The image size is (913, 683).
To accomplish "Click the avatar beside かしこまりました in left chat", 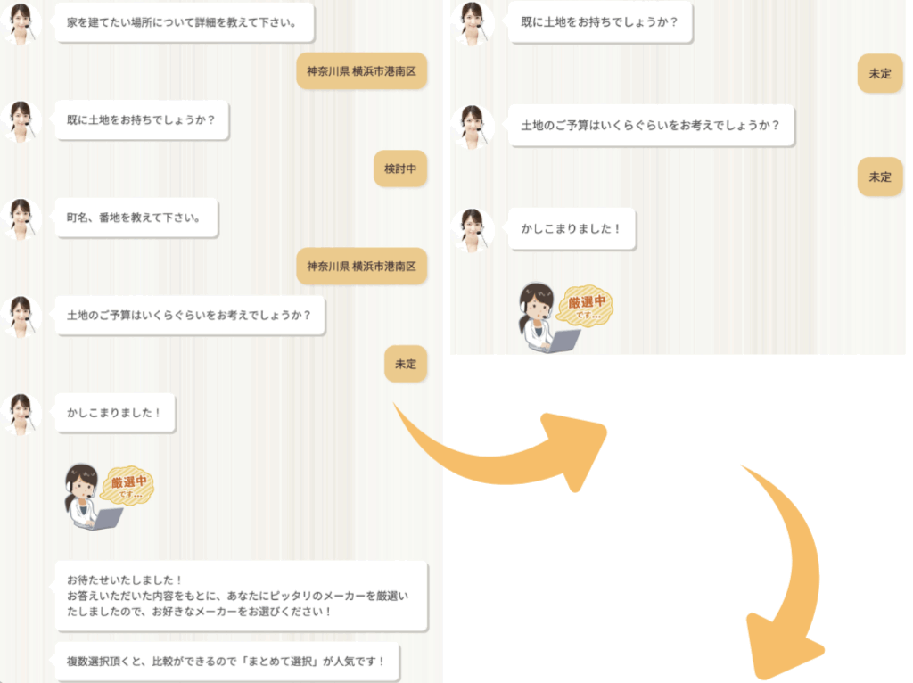I will point(21,414).
